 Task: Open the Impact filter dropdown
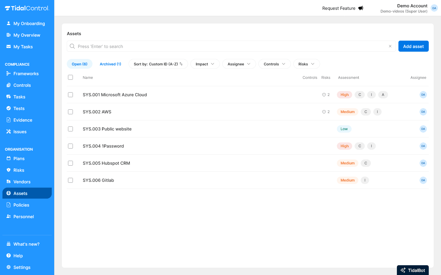(x=205, y=64)
